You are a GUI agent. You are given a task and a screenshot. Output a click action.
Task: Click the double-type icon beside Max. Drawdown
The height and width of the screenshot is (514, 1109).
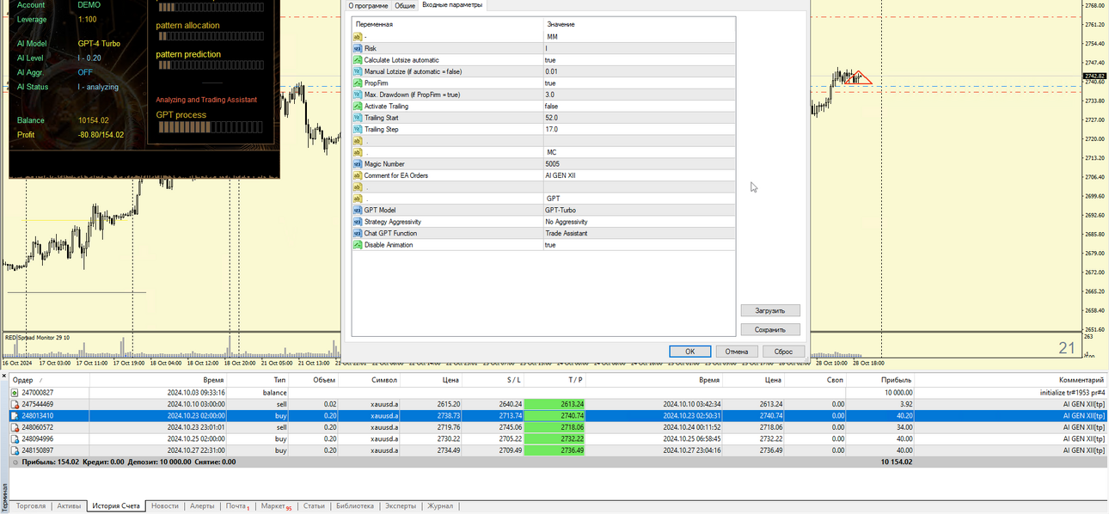point(358,95)
